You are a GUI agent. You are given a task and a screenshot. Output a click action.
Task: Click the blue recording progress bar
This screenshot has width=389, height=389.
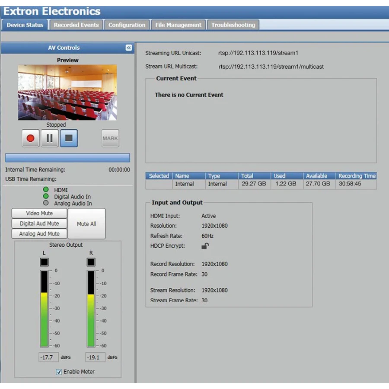click(67, 158)
